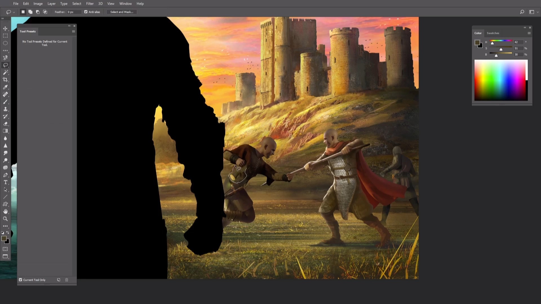This screenshot has width=541, height=304.
Task: Collapse the Color panel to icons
Action: [x=525, y=28]
